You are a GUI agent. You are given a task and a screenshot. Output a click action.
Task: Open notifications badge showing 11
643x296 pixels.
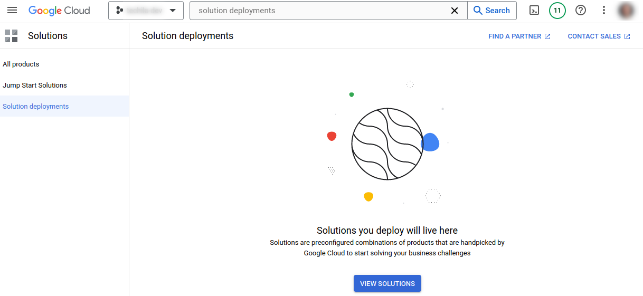pos(557,11)
